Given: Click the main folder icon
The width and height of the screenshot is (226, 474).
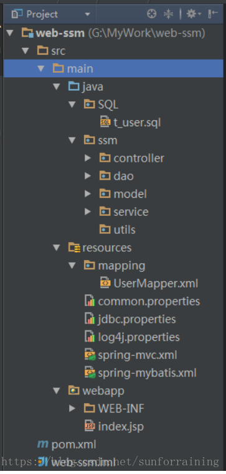Looking at the screenshot, I should [58, 68].
